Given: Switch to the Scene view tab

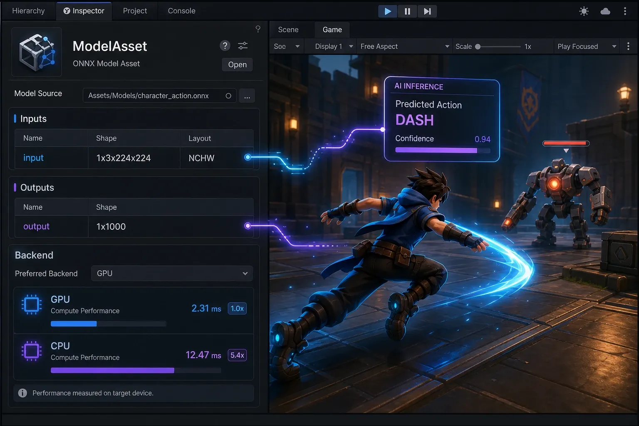Looking at the screenshot, I should pos(288,30).
